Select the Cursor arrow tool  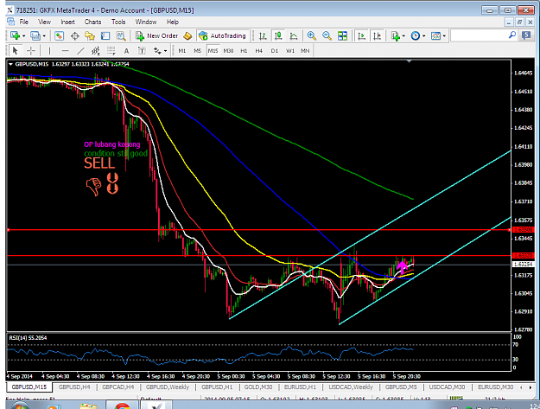tap(15, 51)
